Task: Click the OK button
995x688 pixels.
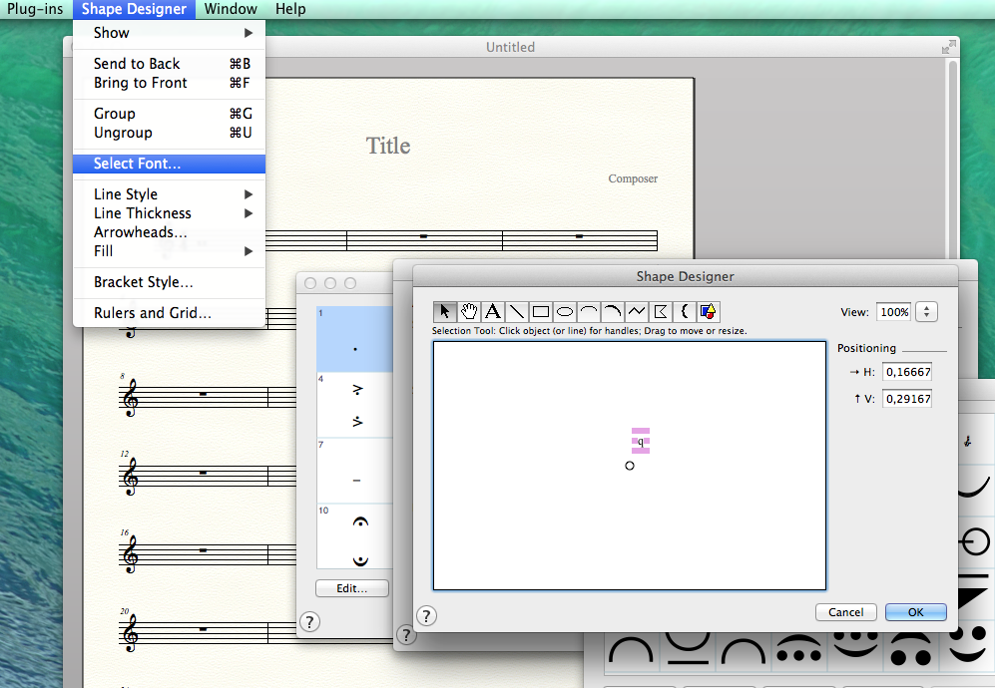Action: pyautogui.click(x=915, y=612)
